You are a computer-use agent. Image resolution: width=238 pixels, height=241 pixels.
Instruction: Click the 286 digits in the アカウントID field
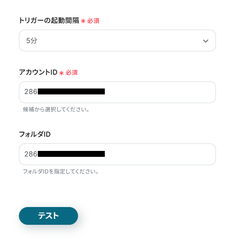click(31, 92)
